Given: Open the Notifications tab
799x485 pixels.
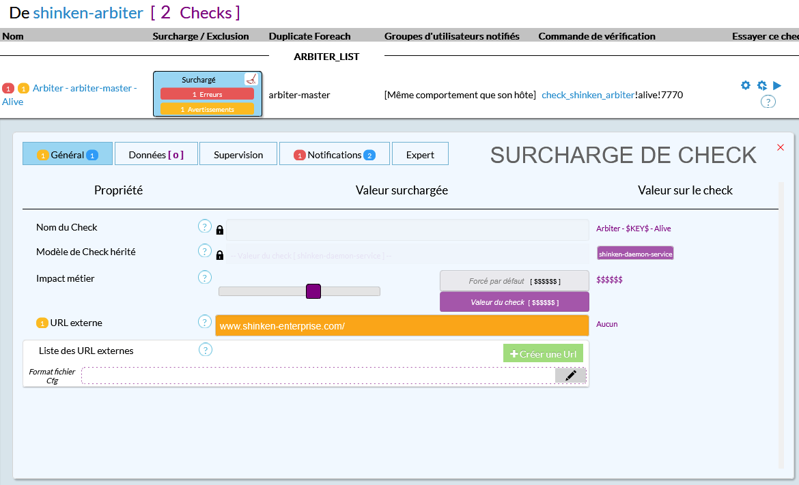Looking at the screenshot, I should [x=334, y=155].
